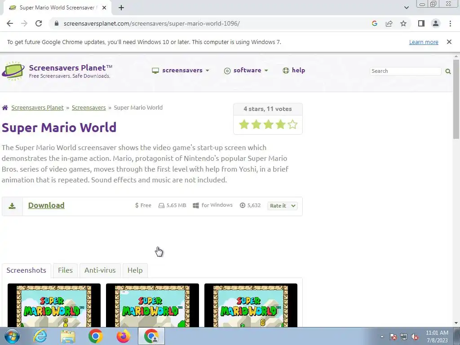This screenshot has width=460, height=345.
Task: Open Windows Explorer from taskbar
Action: tap(68, 336)
